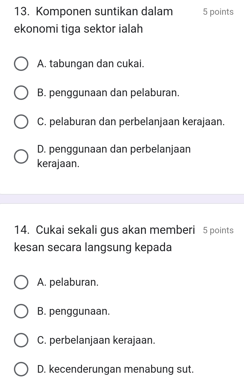Select radio 'C. pelaburan dan perbelanjaan kerajaan.'
Viewport: 244px width, 388px height.
(x=21, y=122)
